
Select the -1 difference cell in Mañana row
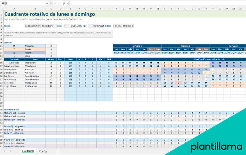178,119
